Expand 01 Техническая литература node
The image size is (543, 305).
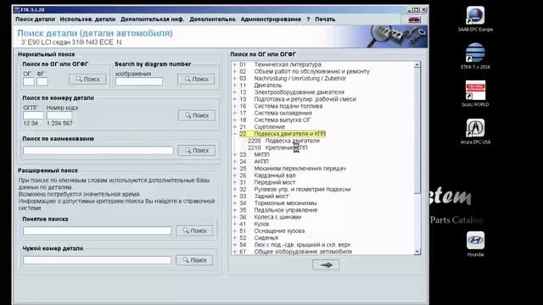tap(235, 64)
